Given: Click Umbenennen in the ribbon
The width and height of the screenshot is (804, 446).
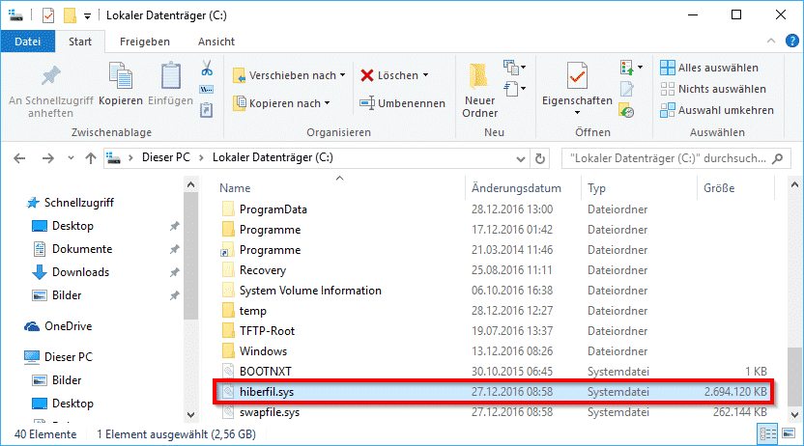Looking at the screenshot, I should pyautogui.click(x=402, y=103).
